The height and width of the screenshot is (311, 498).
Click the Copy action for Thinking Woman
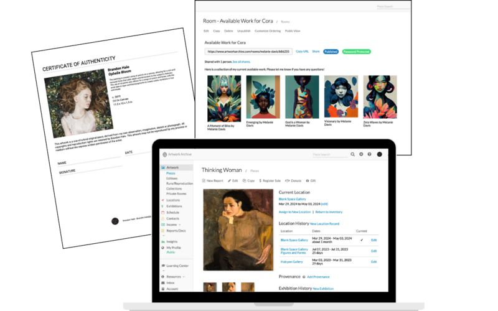[x=248, y=180]
